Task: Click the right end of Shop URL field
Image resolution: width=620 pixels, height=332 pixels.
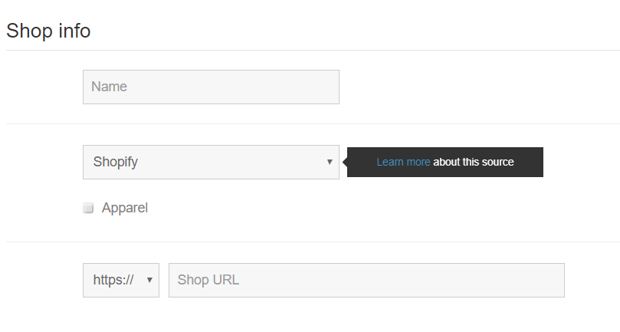Action: pyautogui.click(x=552, y=280)
